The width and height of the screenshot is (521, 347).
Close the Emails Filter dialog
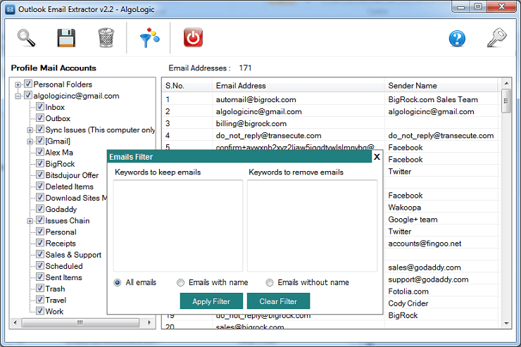click(377, 157)
